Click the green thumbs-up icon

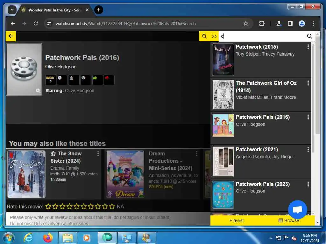97,80
